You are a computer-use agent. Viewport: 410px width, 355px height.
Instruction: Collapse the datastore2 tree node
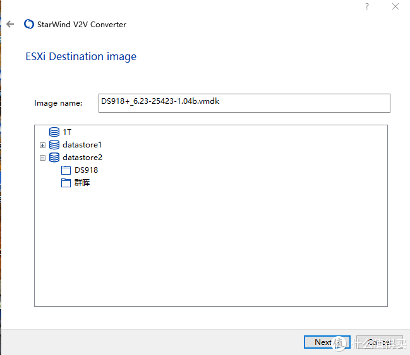pos(42,158)
